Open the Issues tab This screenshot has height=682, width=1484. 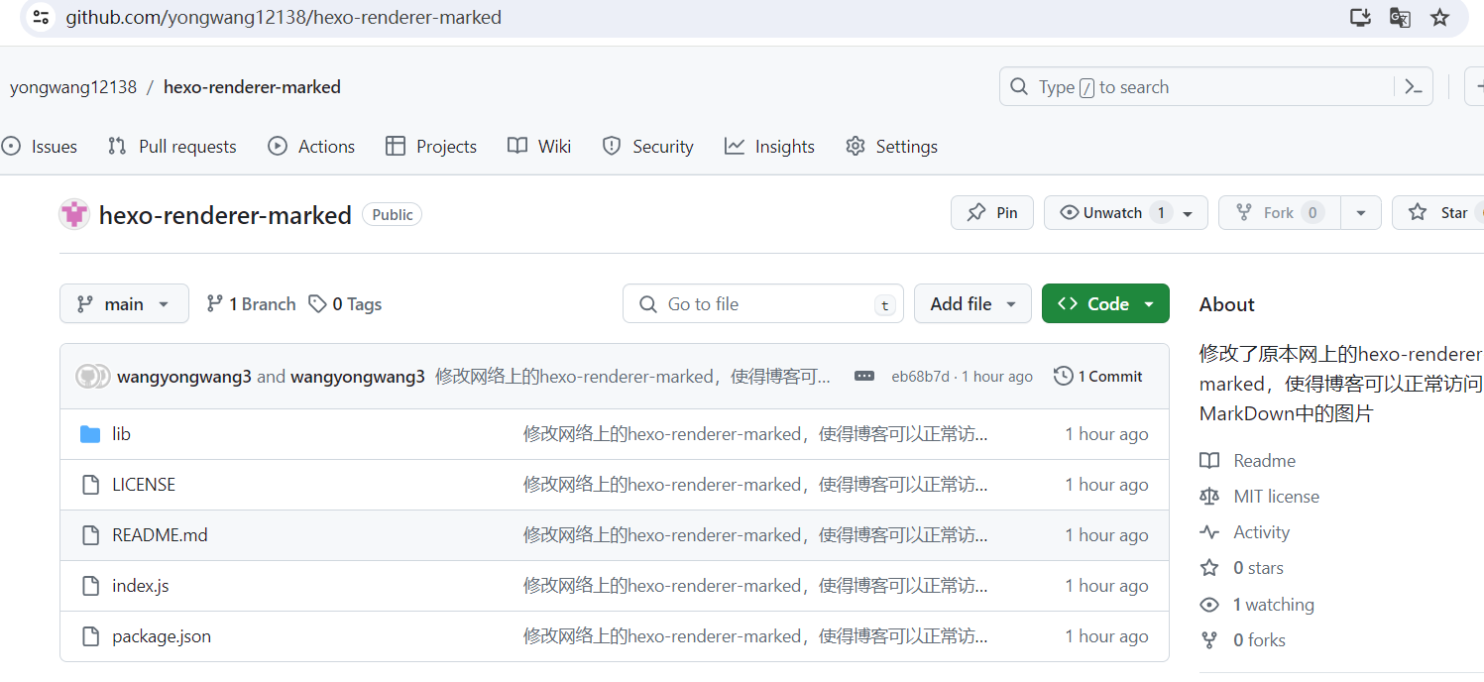pyautogui.click(x=40, y=147)
